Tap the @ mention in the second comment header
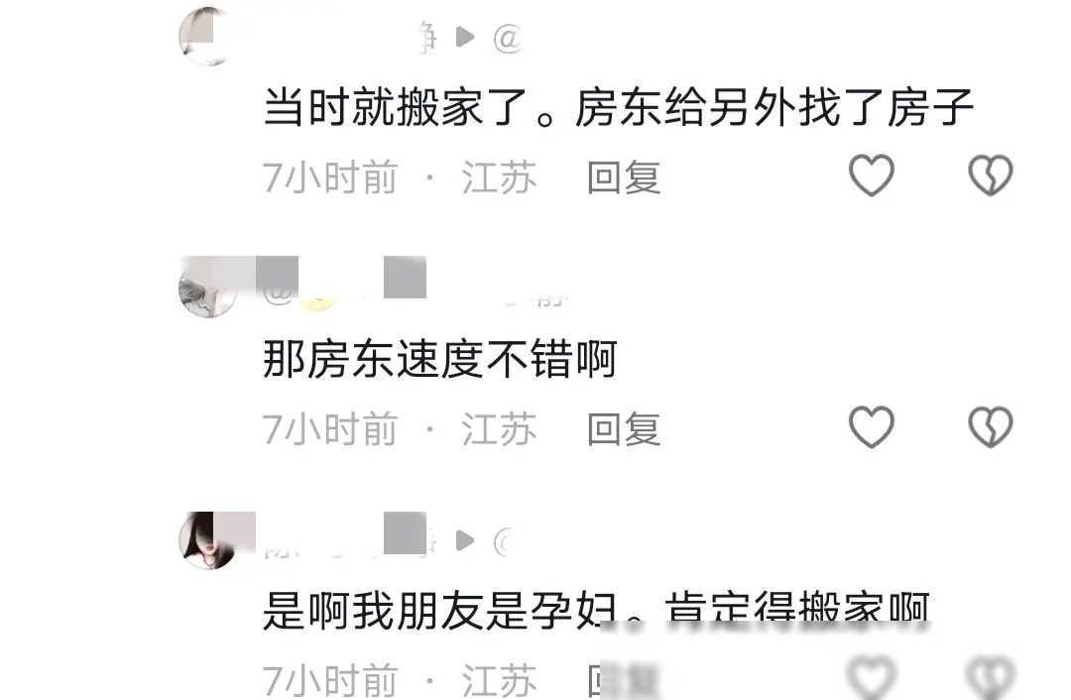 coord(278,295)
